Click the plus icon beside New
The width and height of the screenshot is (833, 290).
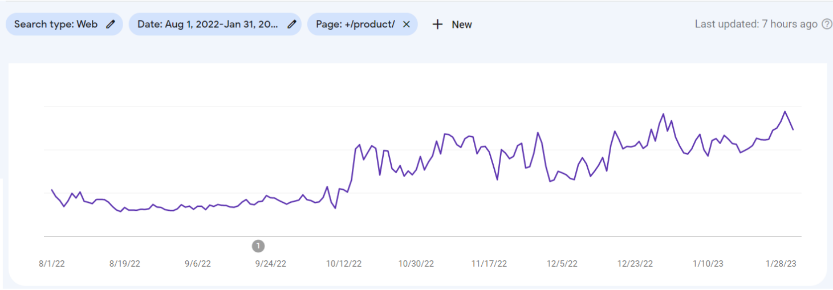[x=437, y=24]
